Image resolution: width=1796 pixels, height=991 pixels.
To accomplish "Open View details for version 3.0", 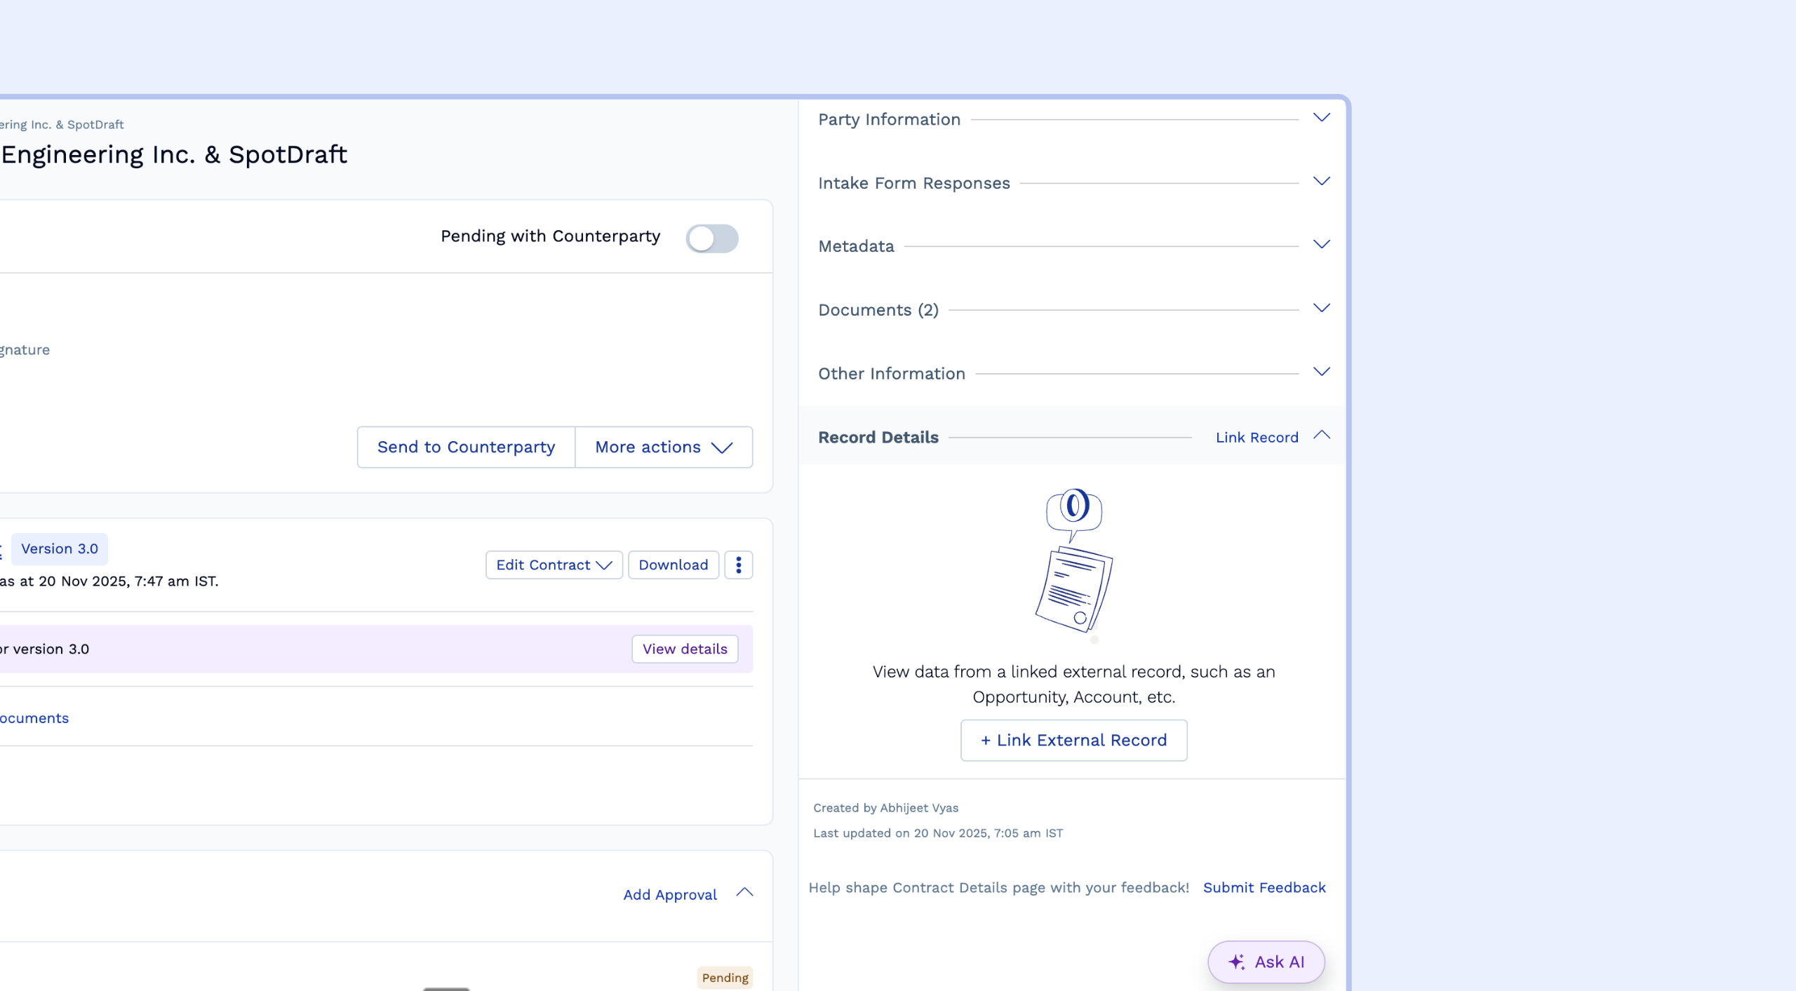I will coord(684,649).
